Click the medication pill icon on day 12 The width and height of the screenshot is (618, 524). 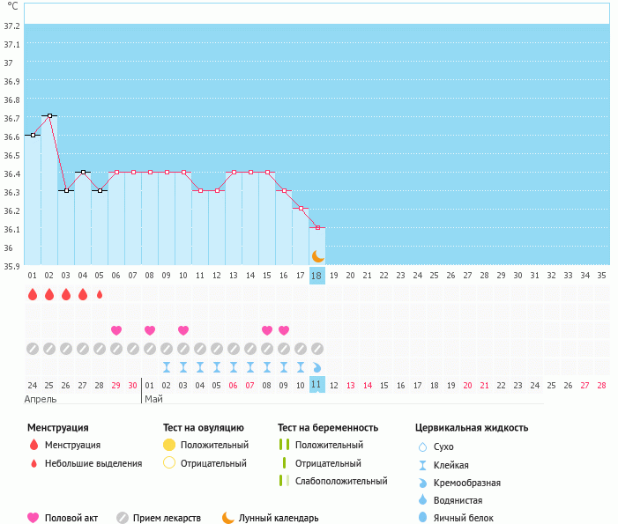coord(217,348)
